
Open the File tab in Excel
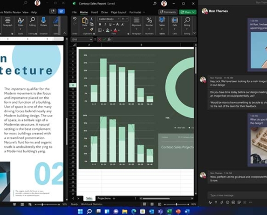coord(74,12)
